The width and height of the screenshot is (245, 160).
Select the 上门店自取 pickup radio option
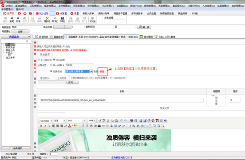(39, 60)
